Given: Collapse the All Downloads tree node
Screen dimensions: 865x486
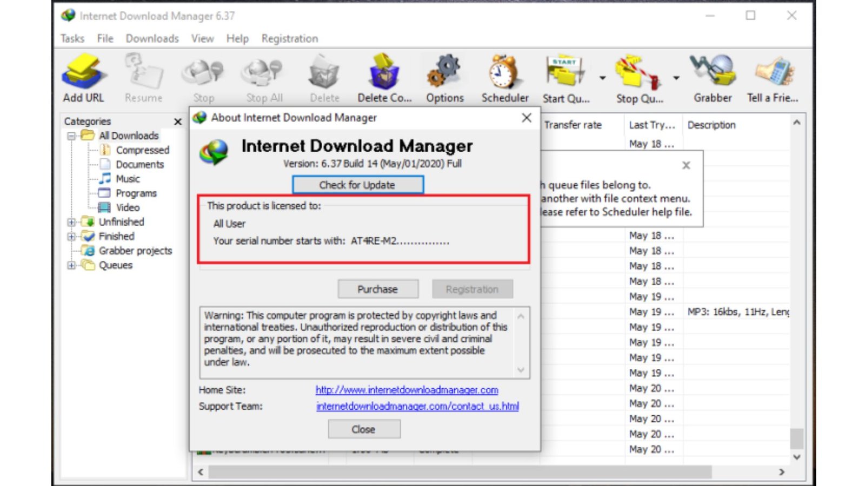Looking at the screenshot, I should 71,136.
